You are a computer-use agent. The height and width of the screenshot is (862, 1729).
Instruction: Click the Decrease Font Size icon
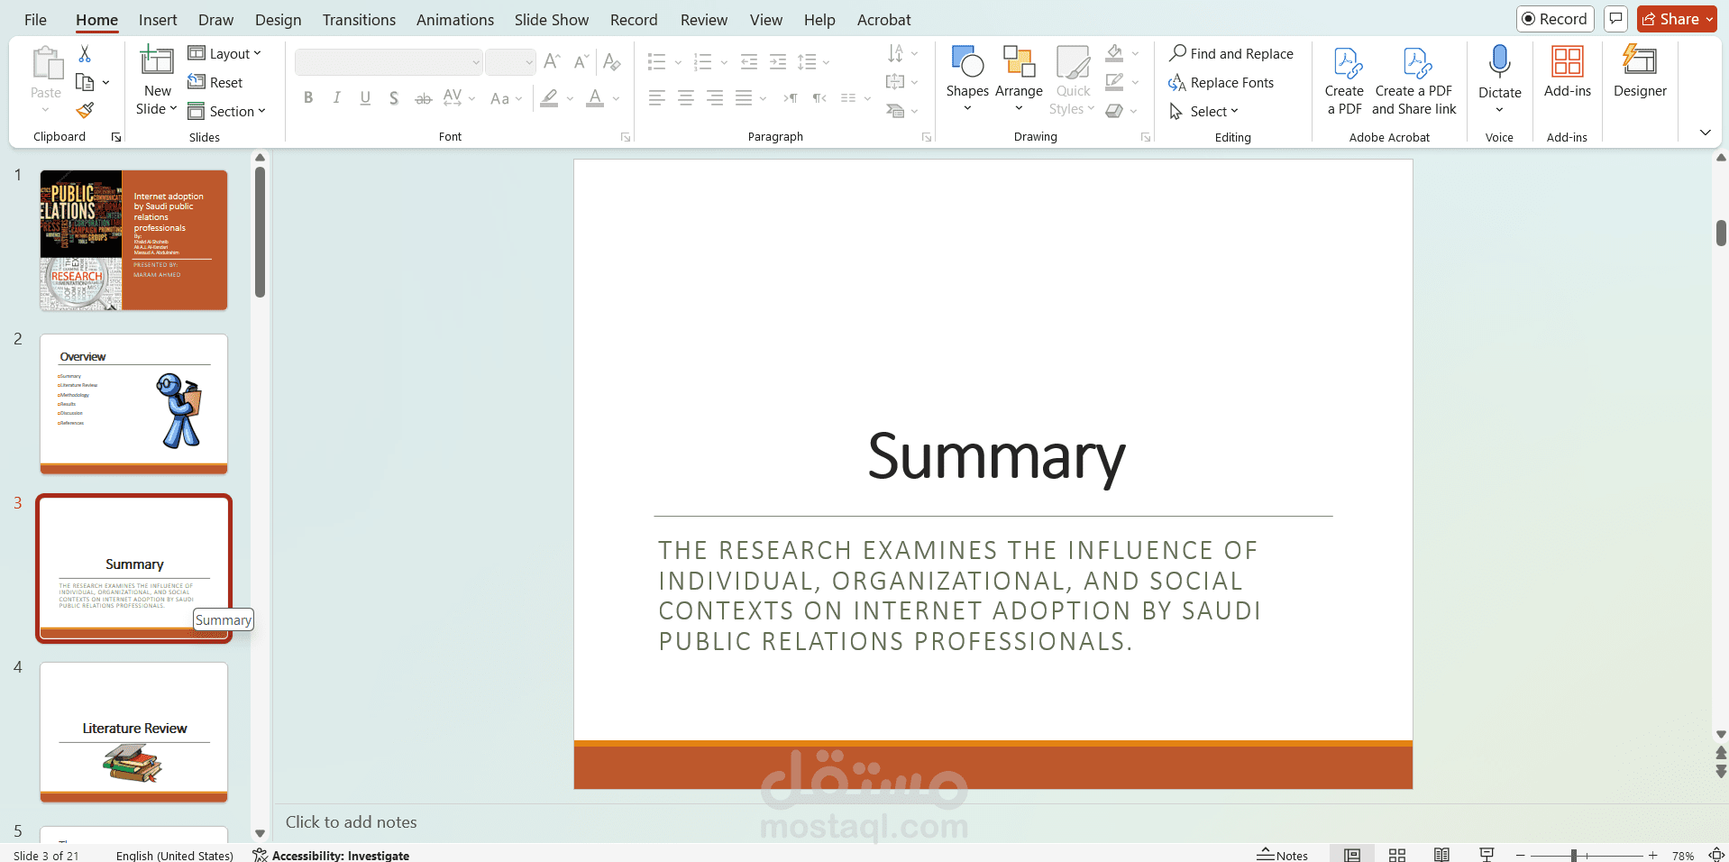click(x=581, y=61)
